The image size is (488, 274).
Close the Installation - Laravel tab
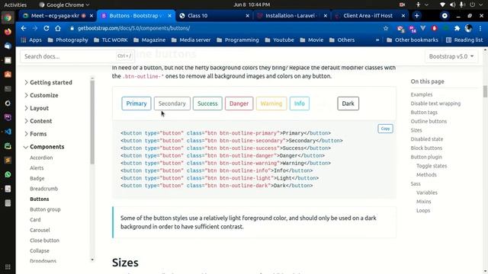pos(326,16)
